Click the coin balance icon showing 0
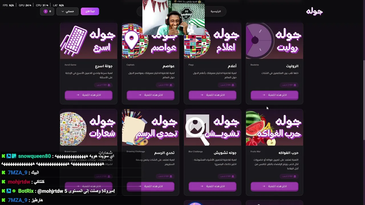 [x=47, y=11]
